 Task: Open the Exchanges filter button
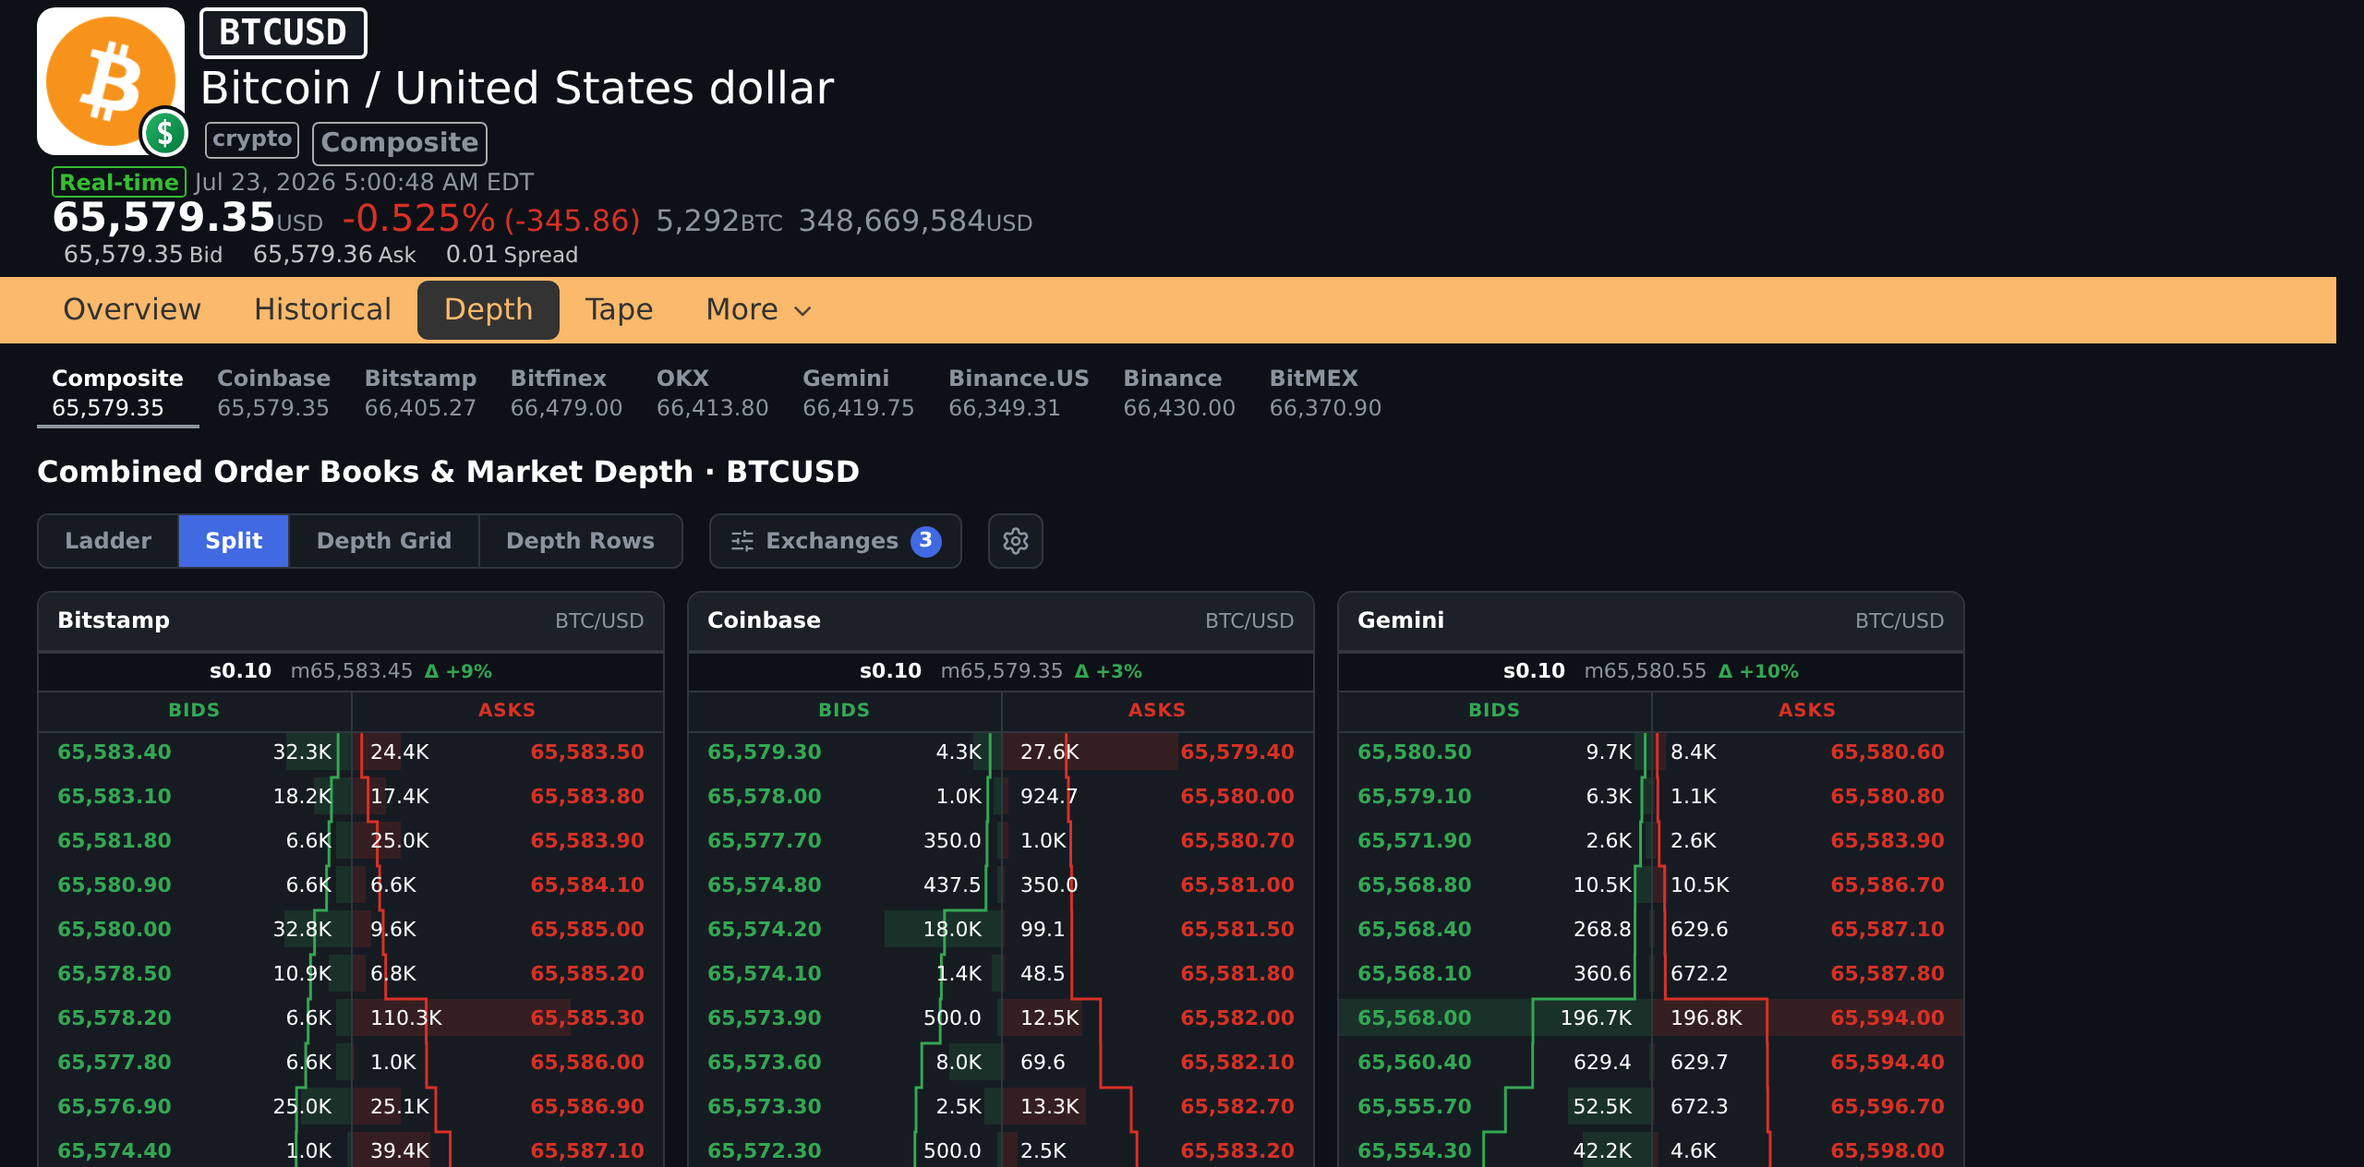click(835, 541)
